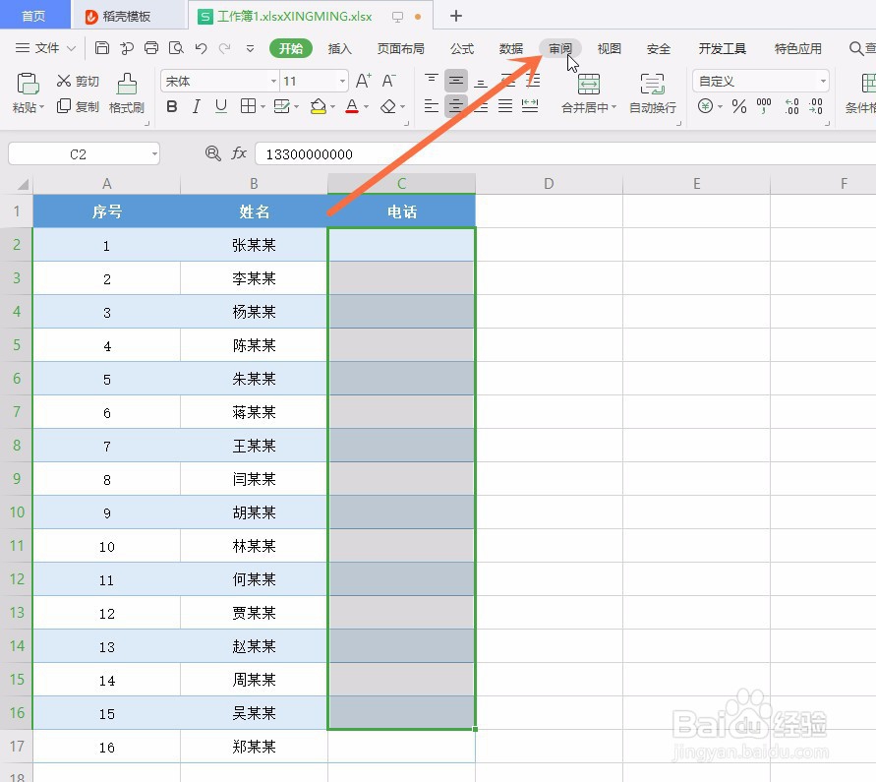This screenshot has height=782, width=876.
Task: Click the align left icon
Action: click(x=432, y=105)
